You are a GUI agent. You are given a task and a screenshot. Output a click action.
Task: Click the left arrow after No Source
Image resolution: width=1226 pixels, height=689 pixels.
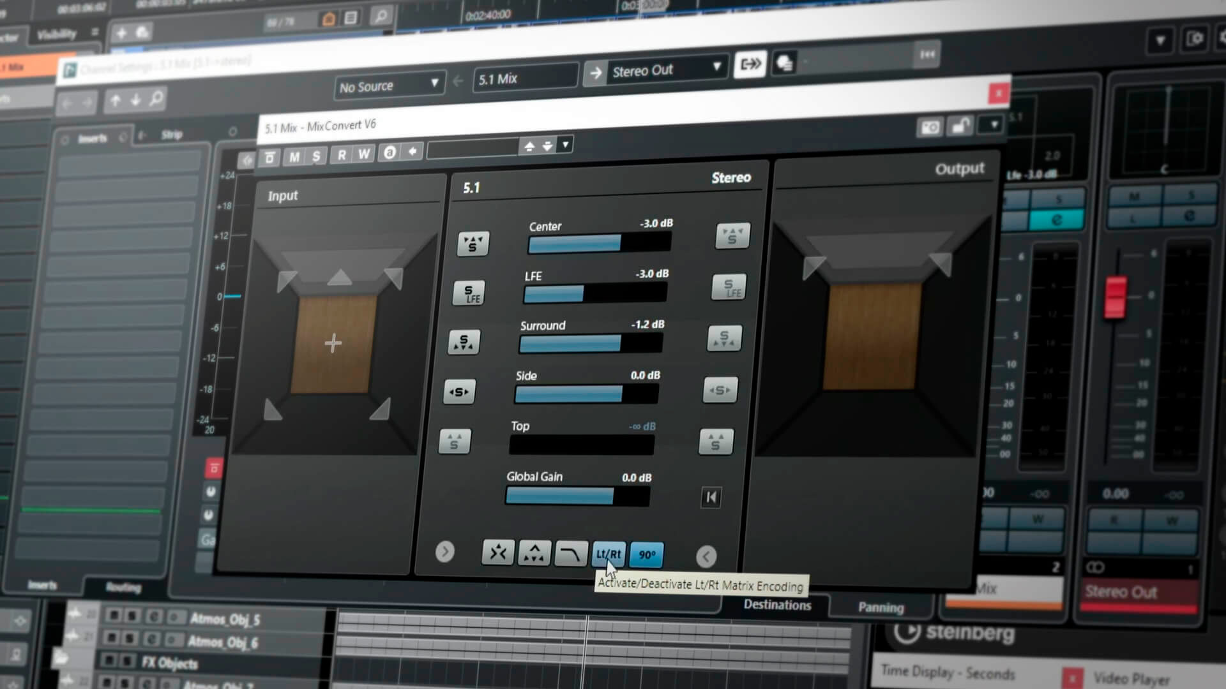(x=458, y=81)
